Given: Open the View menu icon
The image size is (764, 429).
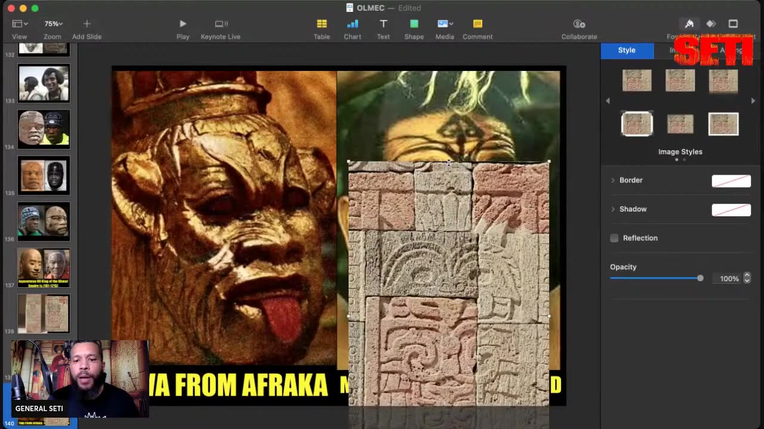Looking at the screenshot, I should pos(20,24).
